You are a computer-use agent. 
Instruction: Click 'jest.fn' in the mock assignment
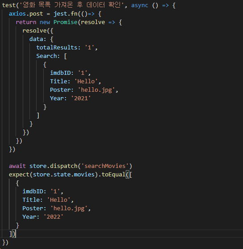pyautogui.click(x=66, y=14)
